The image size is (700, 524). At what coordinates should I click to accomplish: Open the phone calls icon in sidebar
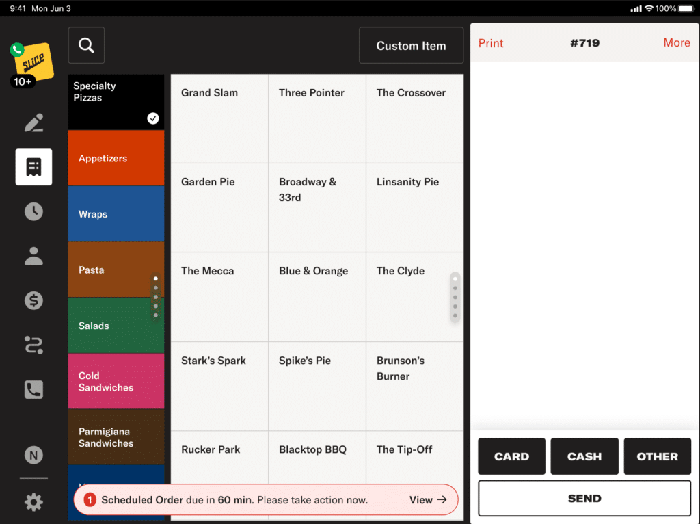coord(34,389)
